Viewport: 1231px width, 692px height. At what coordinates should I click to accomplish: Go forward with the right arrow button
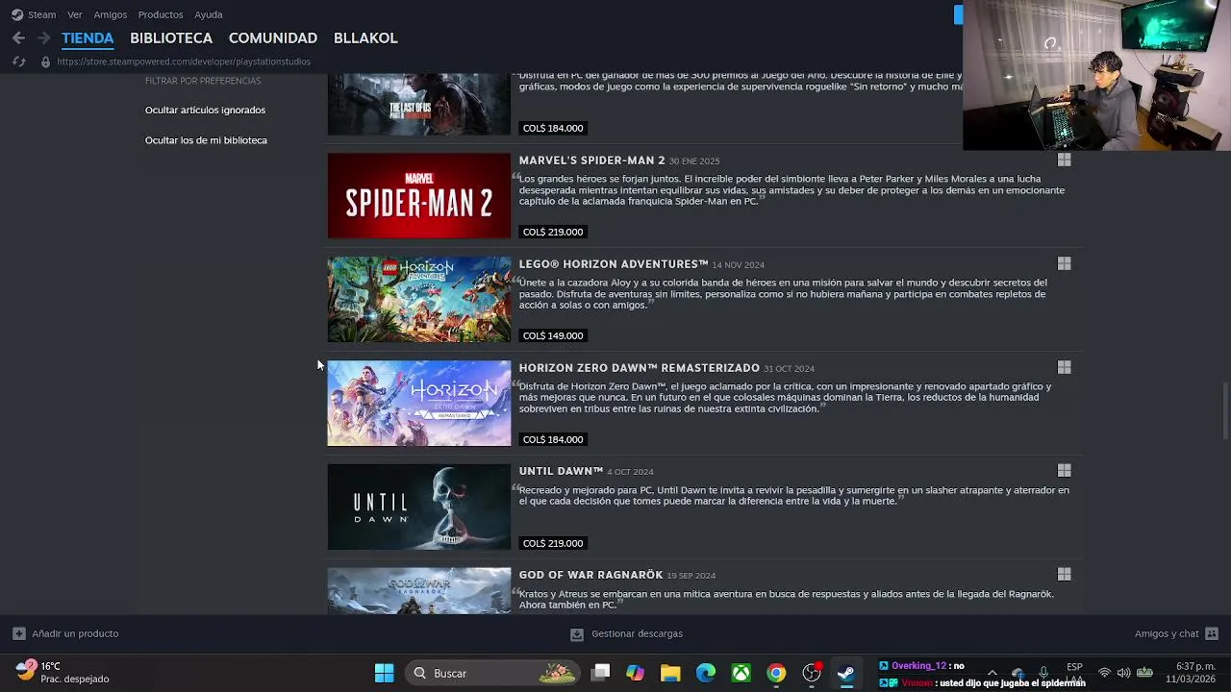[x=44, y=37]
